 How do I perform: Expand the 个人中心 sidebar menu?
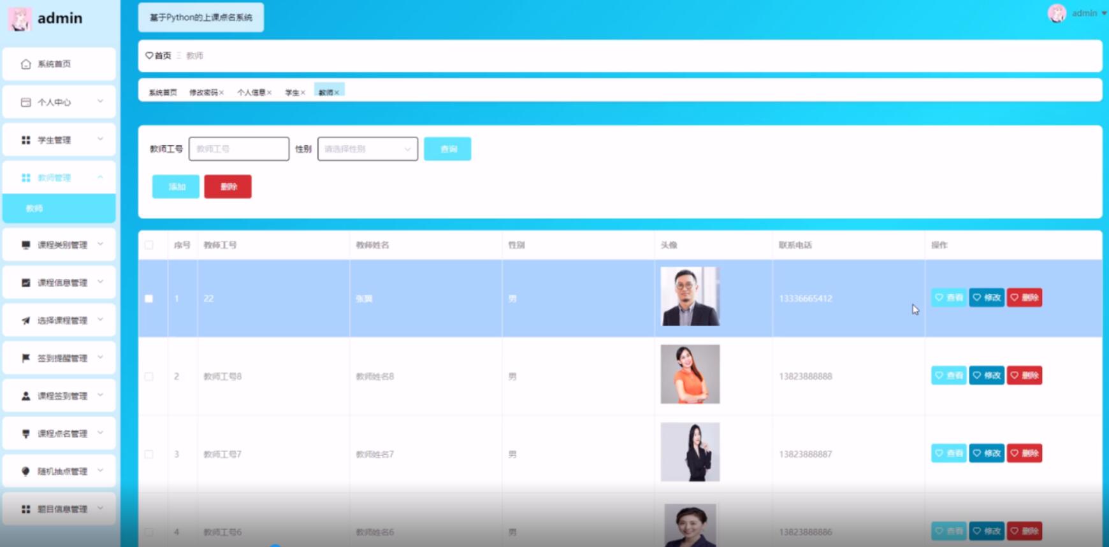(x=59, y=102)
